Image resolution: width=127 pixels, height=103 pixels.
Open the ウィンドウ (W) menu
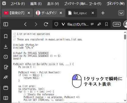pos(116,4)
